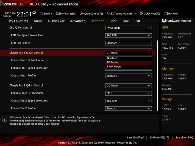The width and height of the screenshot is (195, 146).
Task: Click the BCLK 100.0 MHz value
Action: [168, 48]
